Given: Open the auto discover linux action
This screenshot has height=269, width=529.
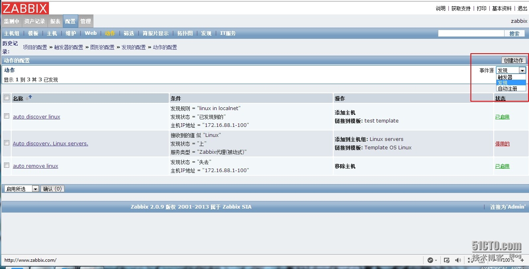Looking at the screenshot, I should pos(36,117).
